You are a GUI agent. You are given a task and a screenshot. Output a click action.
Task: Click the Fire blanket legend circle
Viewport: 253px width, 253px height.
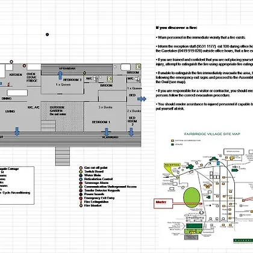[x=81, y=205]
